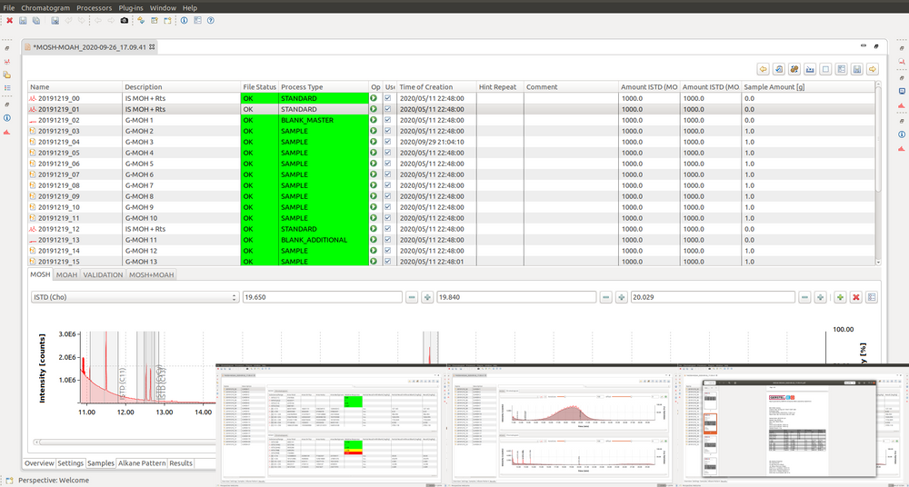The width and height of the screenshot is (909, 487).
Task: Toggle Use checkbox for 20191219_10 row
Action: [x=388, y=207]
